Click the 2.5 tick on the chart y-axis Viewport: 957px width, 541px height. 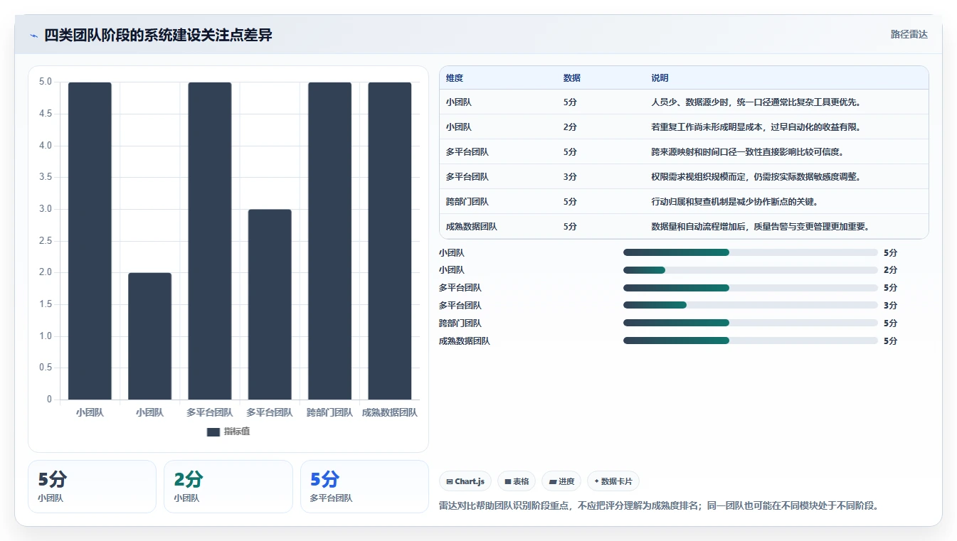click(45, 241)
